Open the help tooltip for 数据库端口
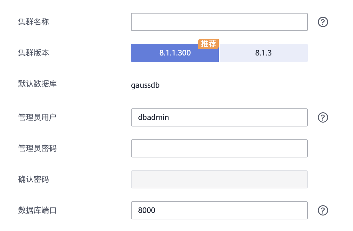 pyautogui.click(x=323, y=210)
